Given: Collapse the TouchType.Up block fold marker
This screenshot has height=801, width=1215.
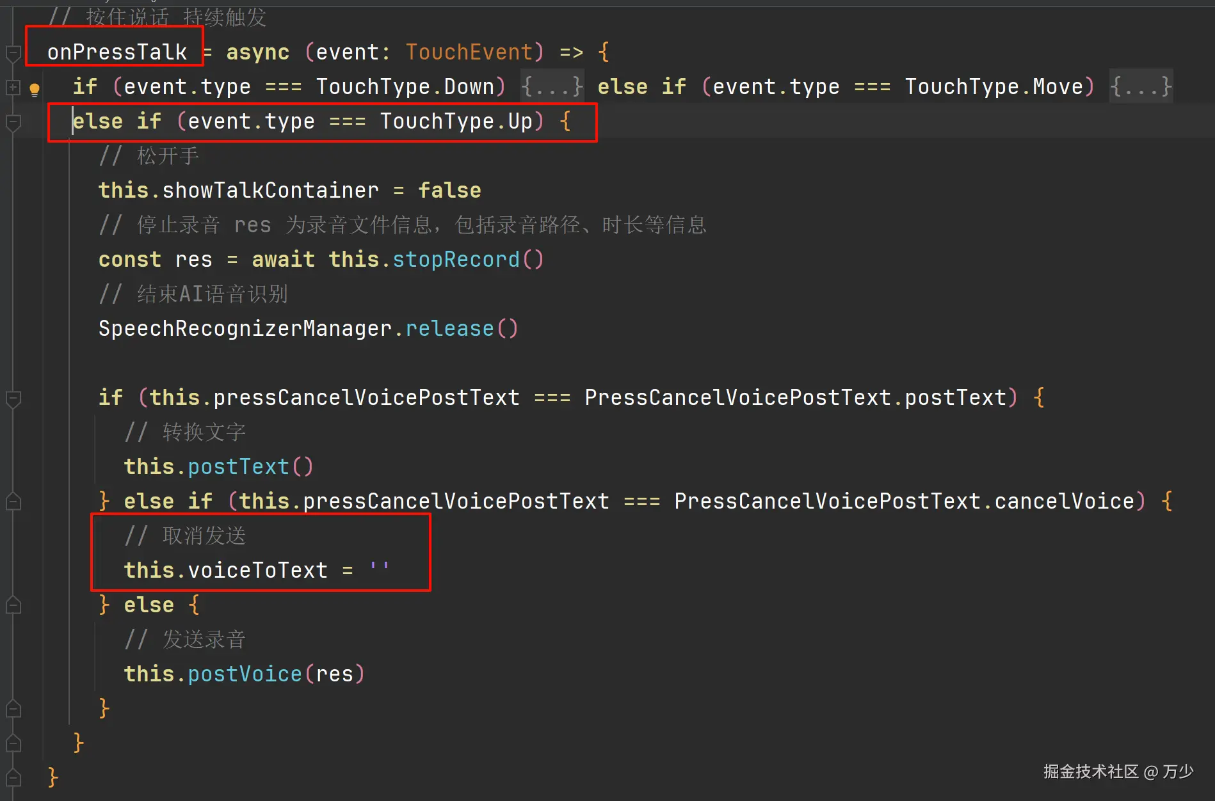Looking at the screenshot, I should [x=13, y=122].
